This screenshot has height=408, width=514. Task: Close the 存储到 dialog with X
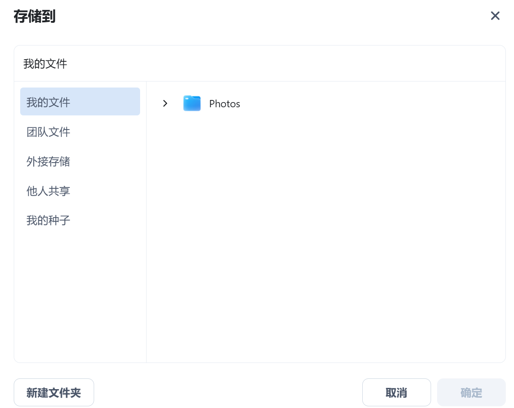point(495,16)
